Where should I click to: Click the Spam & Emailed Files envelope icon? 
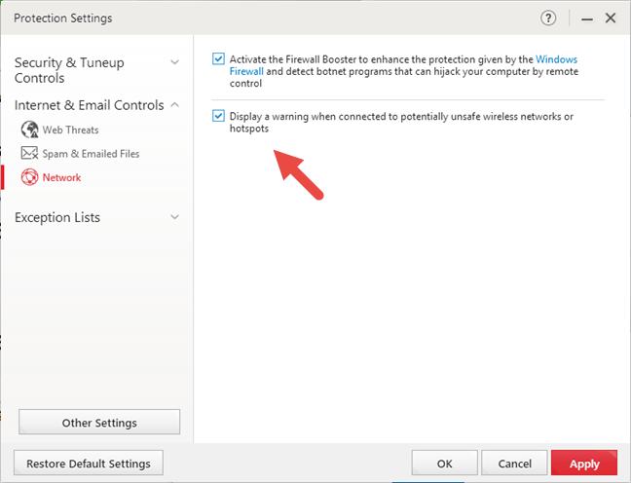(29, 153)
